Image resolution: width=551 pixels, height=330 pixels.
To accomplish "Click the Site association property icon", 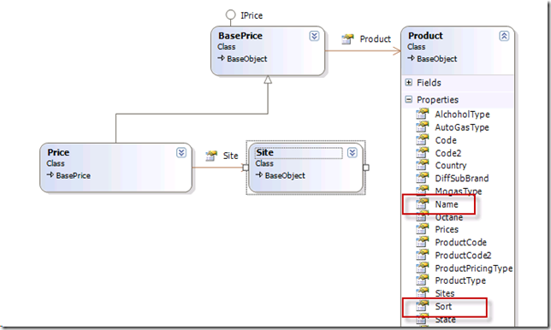I will (x=211, y=156).
